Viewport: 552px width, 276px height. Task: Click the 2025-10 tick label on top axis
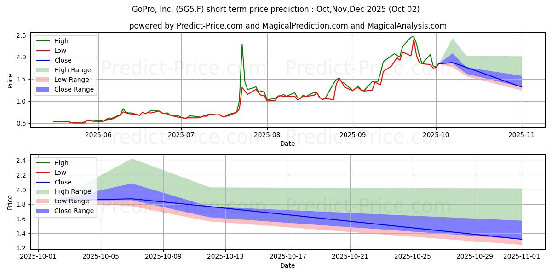click(436, 134)
